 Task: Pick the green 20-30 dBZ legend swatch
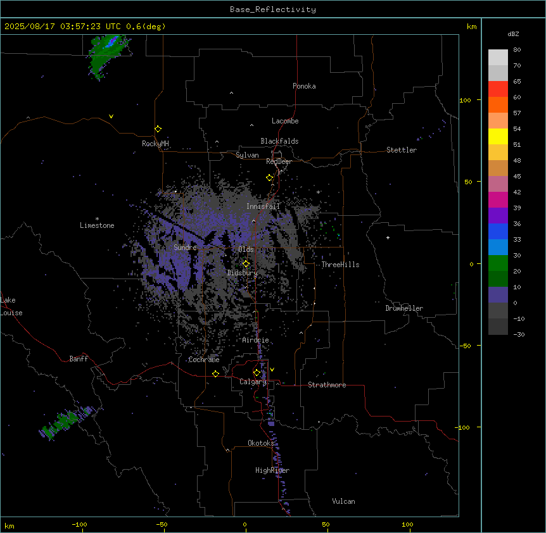pyautogui.click(x=498, y=263)
